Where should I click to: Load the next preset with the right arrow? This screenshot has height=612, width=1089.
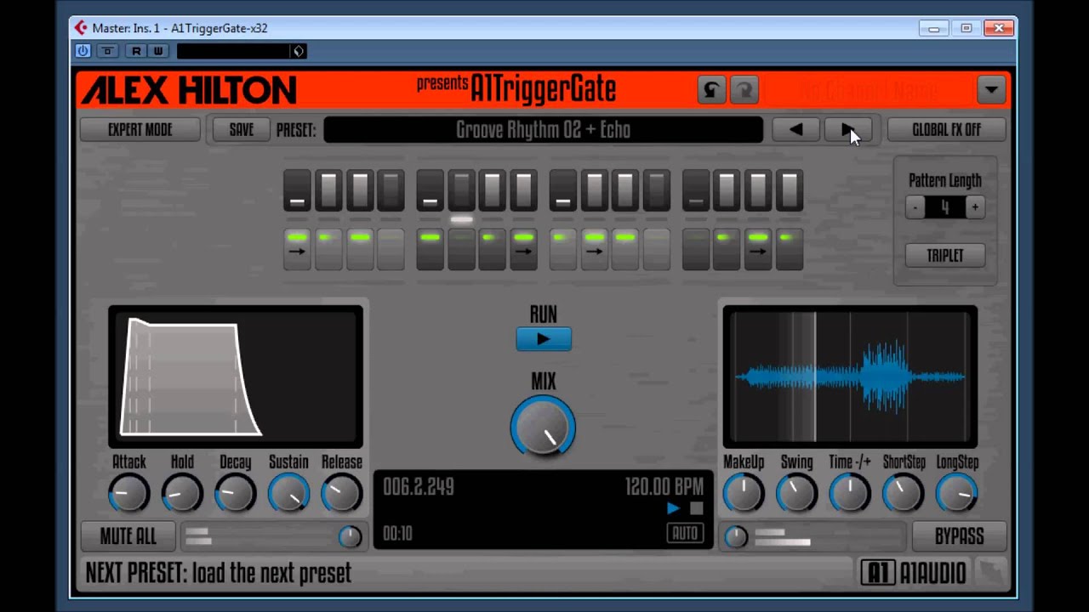click(848, 130)
